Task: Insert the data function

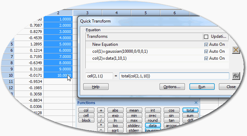Action: pos(153,125)
